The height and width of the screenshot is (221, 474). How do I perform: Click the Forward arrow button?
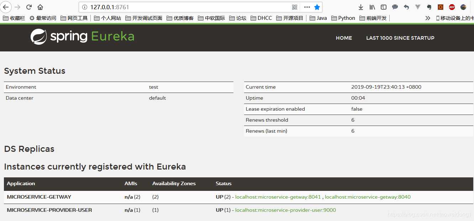tap(17, 7)
